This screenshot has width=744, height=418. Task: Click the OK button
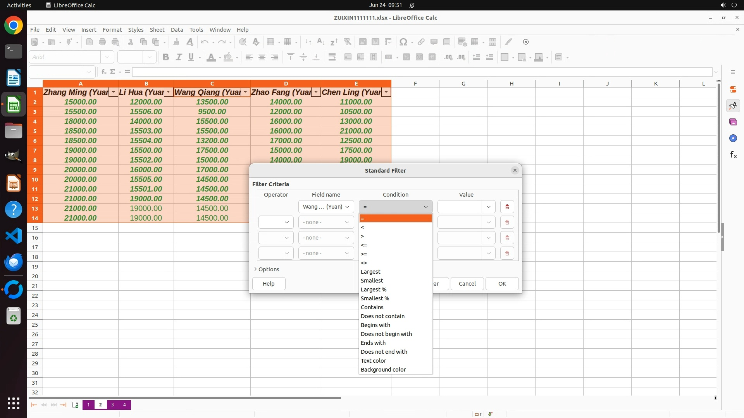[x=502, y=284]
